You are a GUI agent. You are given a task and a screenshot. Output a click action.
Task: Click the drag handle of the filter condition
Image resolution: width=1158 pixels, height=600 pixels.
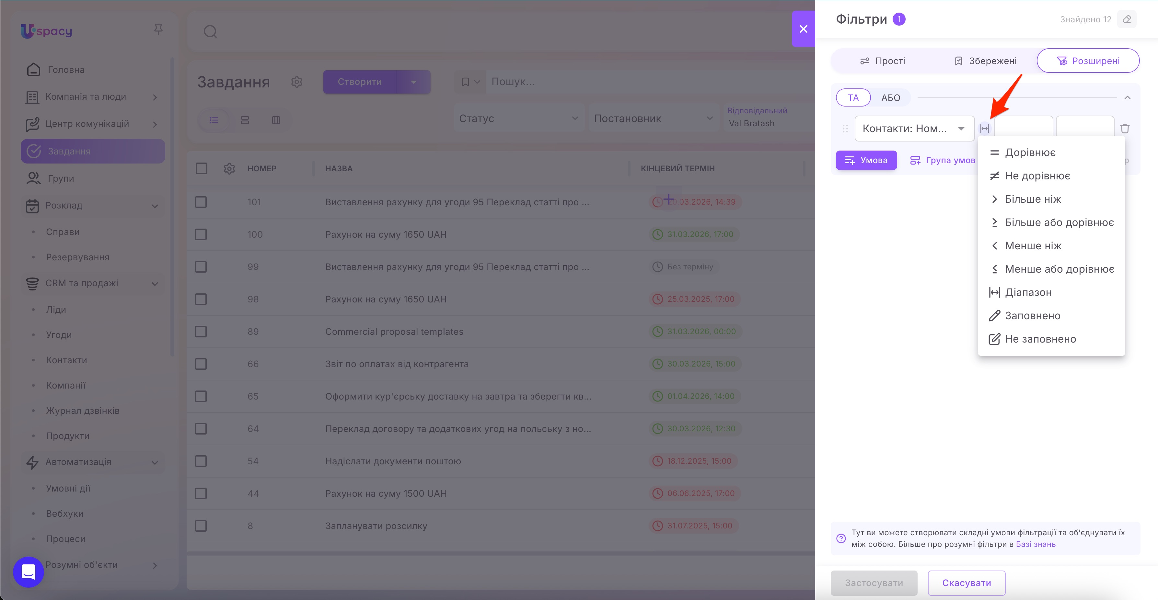coord(845,129)
